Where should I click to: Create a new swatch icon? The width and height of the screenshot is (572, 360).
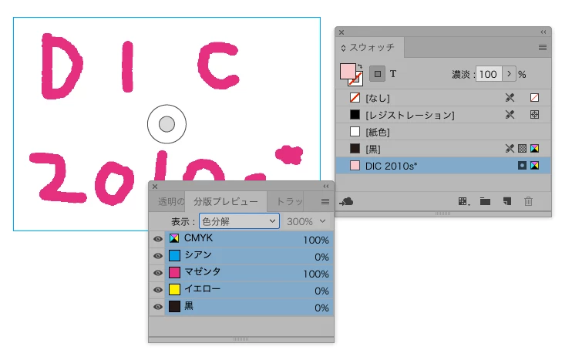click(507, 201)
